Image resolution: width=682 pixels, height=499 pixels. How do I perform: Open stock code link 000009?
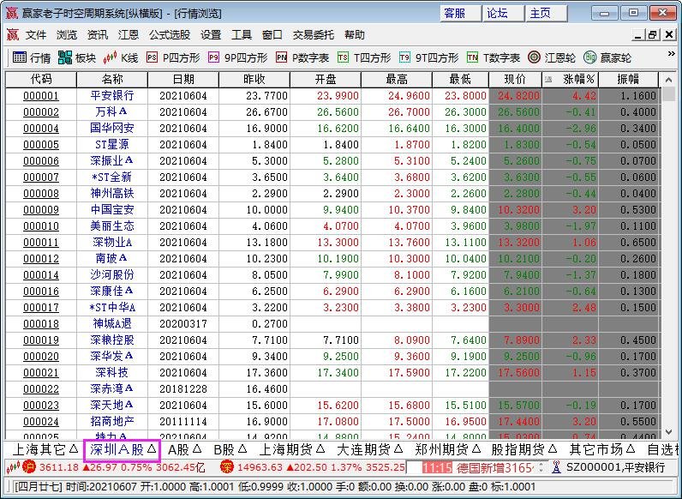41,210
